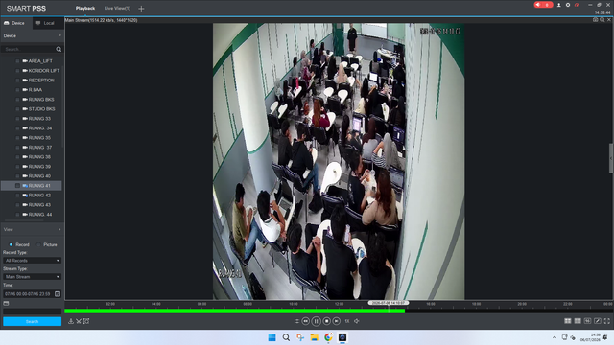This screenshot has height=345, width=614.
Task: Pause the video playback
Action: click(x=316, y=321)
